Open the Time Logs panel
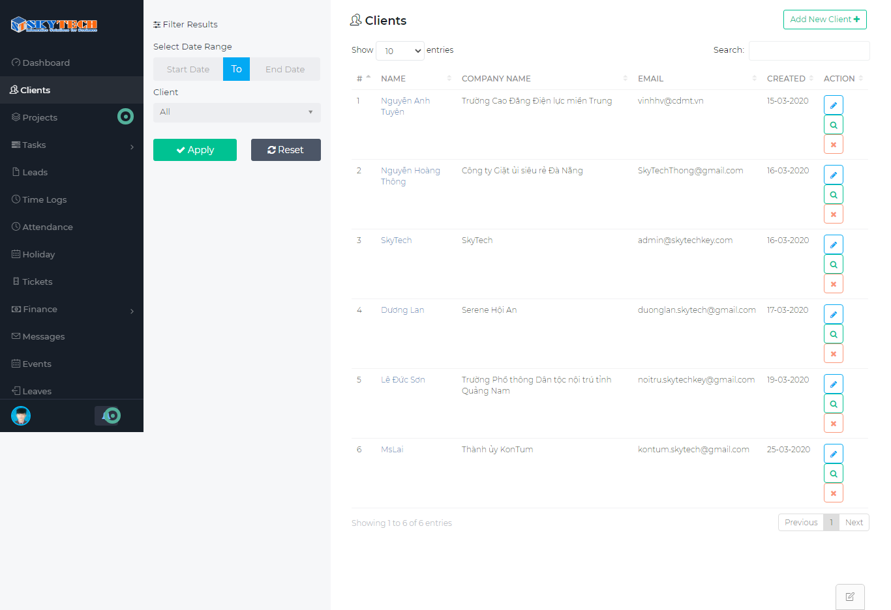The image size is (891, 610). pos(45,199)
